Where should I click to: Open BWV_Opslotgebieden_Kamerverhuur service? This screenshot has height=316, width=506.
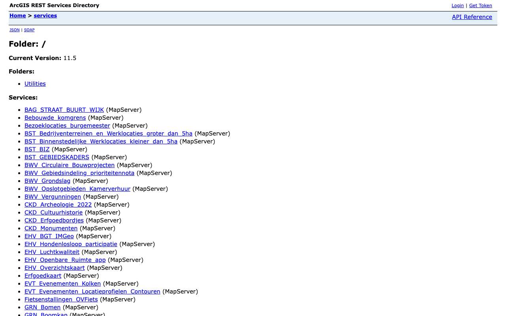[x=77, y=189]
